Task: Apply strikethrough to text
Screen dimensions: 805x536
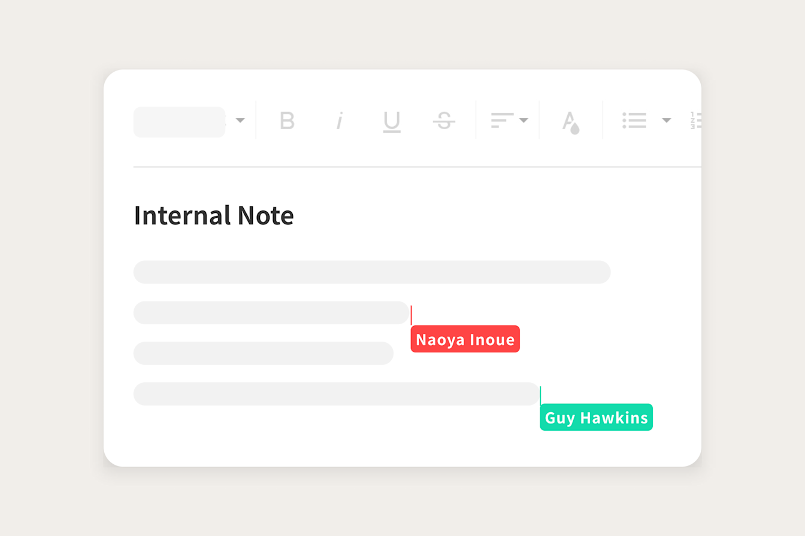Action: click(x=444, y=121)
